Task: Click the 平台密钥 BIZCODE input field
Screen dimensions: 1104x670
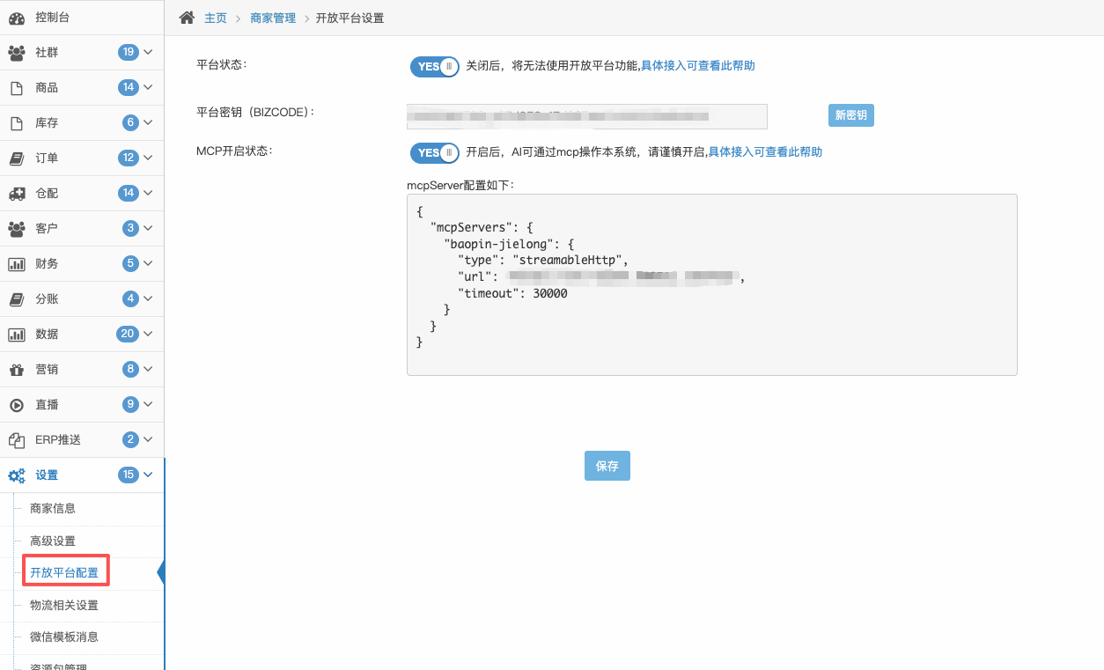Action: click(587, 116)
